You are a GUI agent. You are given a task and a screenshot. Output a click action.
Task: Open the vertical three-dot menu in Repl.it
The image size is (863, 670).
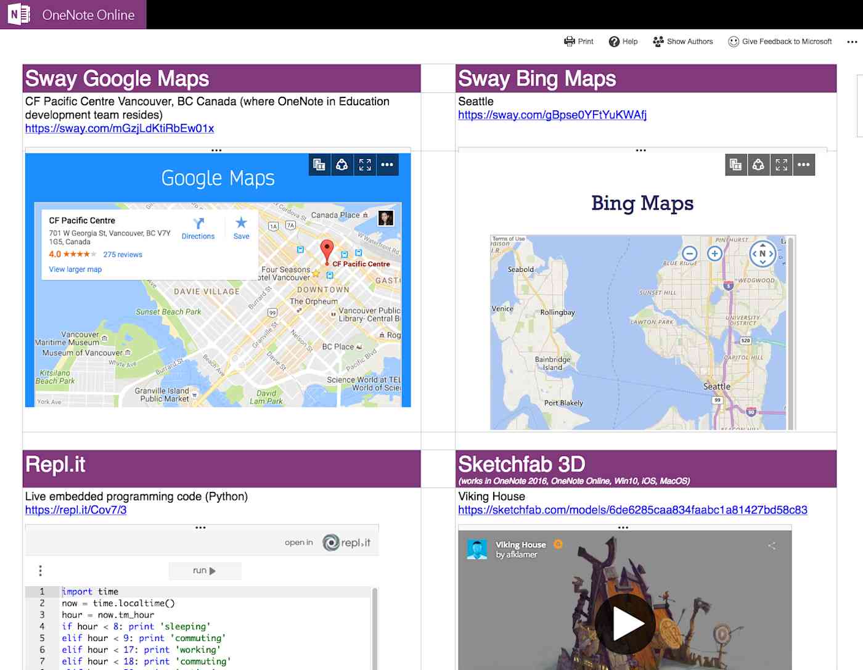click(x=41, y=571)
